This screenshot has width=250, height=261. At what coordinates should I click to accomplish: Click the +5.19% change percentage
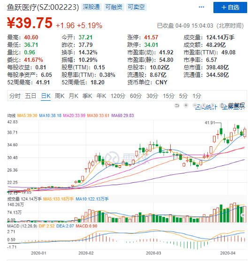[90, 26]
